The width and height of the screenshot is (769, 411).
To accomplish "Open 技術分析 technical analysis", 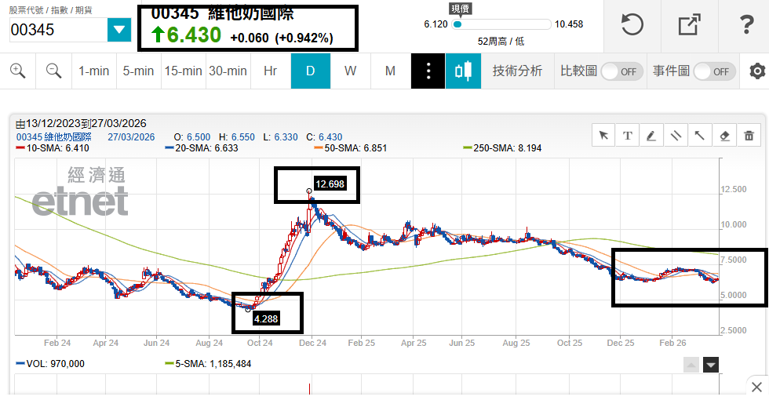I will pos(517,71).
